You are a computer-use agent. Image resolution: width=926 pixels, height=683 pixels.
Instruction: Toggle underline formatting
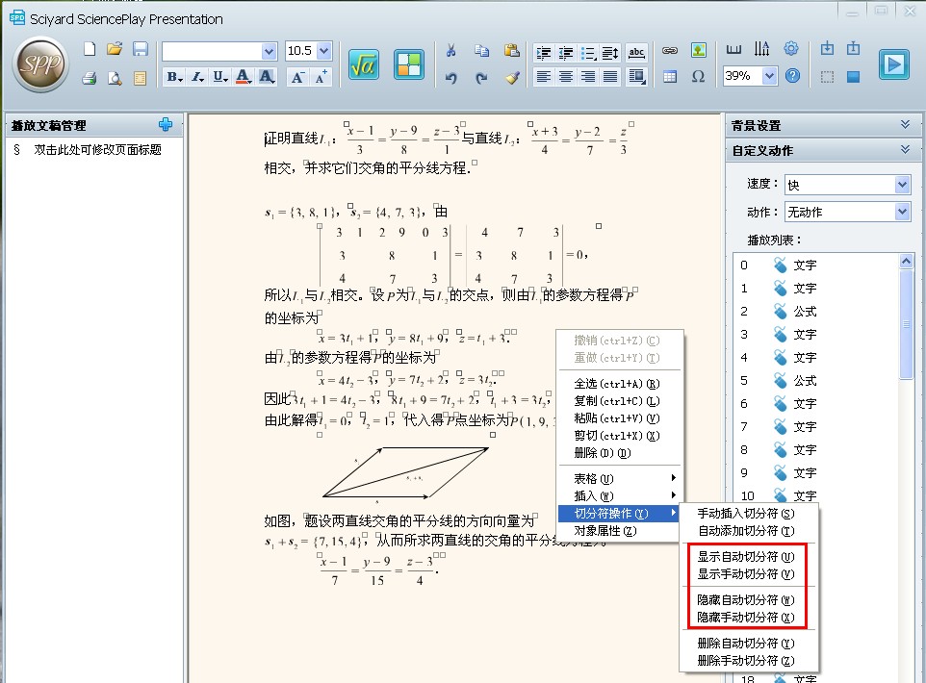click(220, 77)
